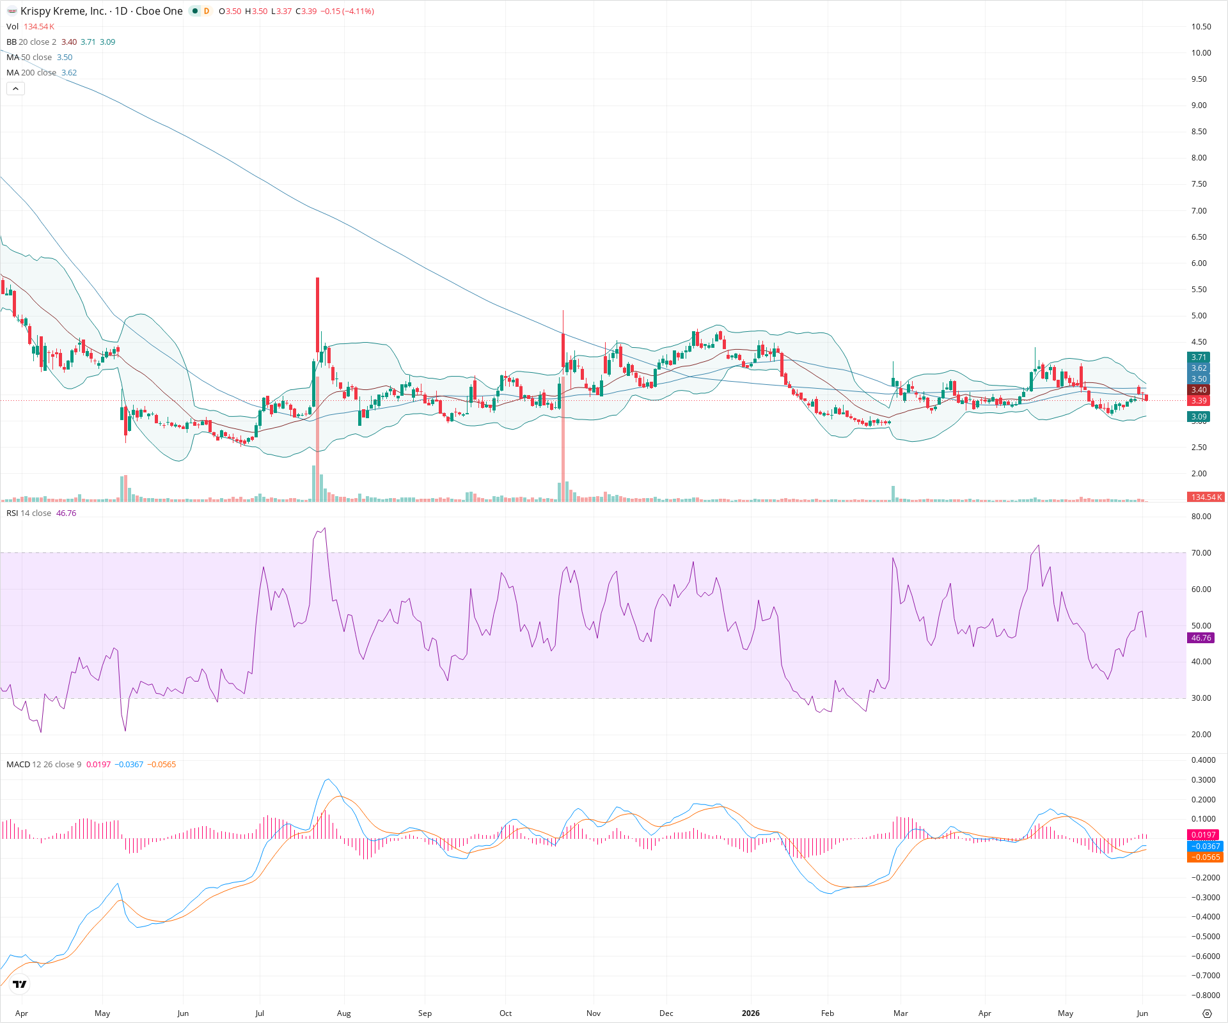Click the dark red 3.40 basis price label
Viewport: 1228px width, 1023px height.
point(1199,390)
